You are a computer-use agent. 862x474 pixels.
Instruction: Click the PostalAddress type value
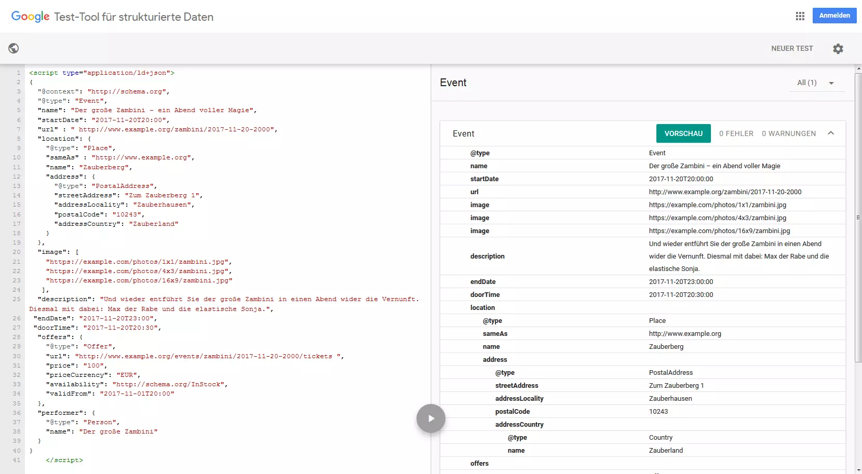(x=671, y=372)
